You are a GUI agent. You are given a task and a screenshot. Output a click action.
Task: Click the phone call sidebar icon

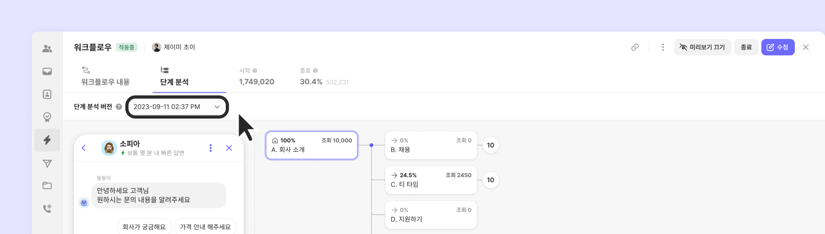point(47,208)
